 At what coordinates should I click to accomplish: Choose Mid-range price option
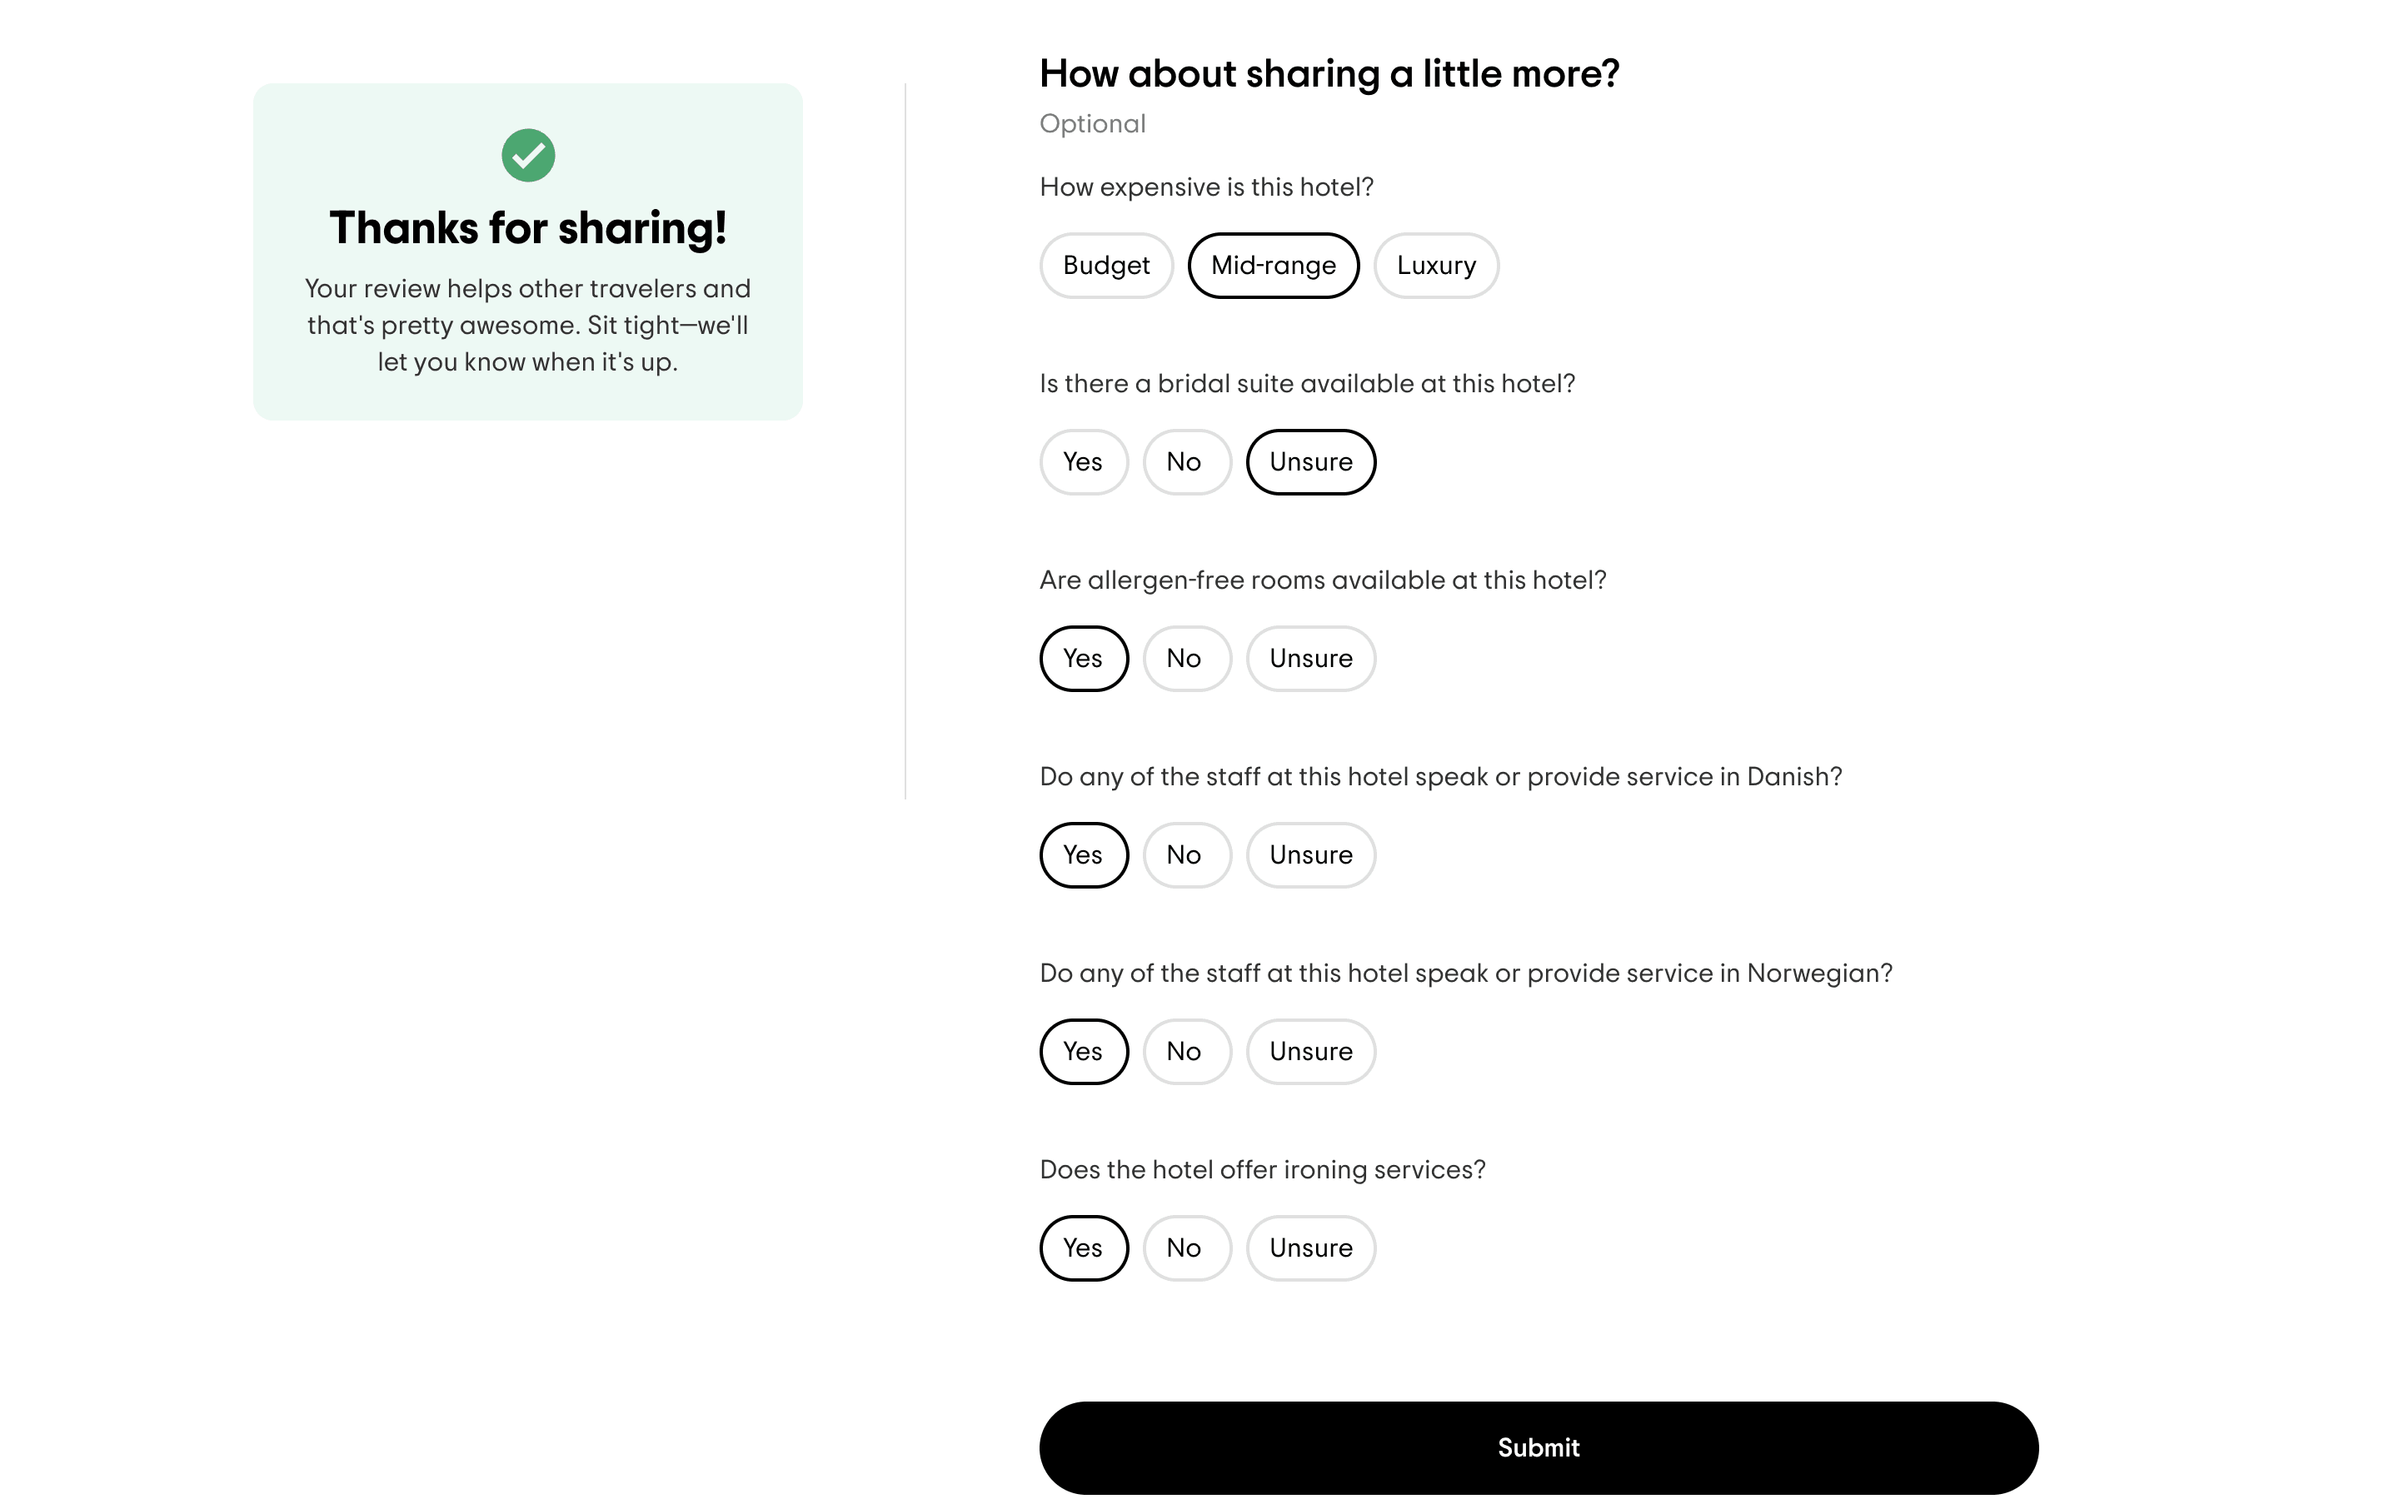[1273, 266]
